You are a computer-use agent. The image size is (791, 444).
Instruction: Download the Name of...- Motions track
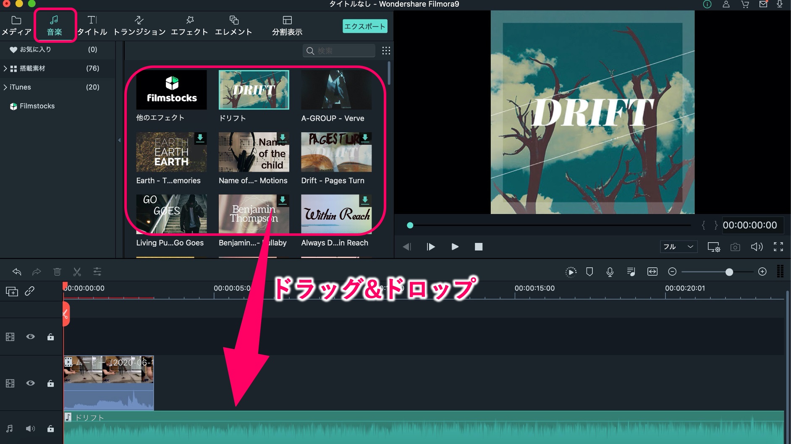pyautogui.click(x=283, y=138)
